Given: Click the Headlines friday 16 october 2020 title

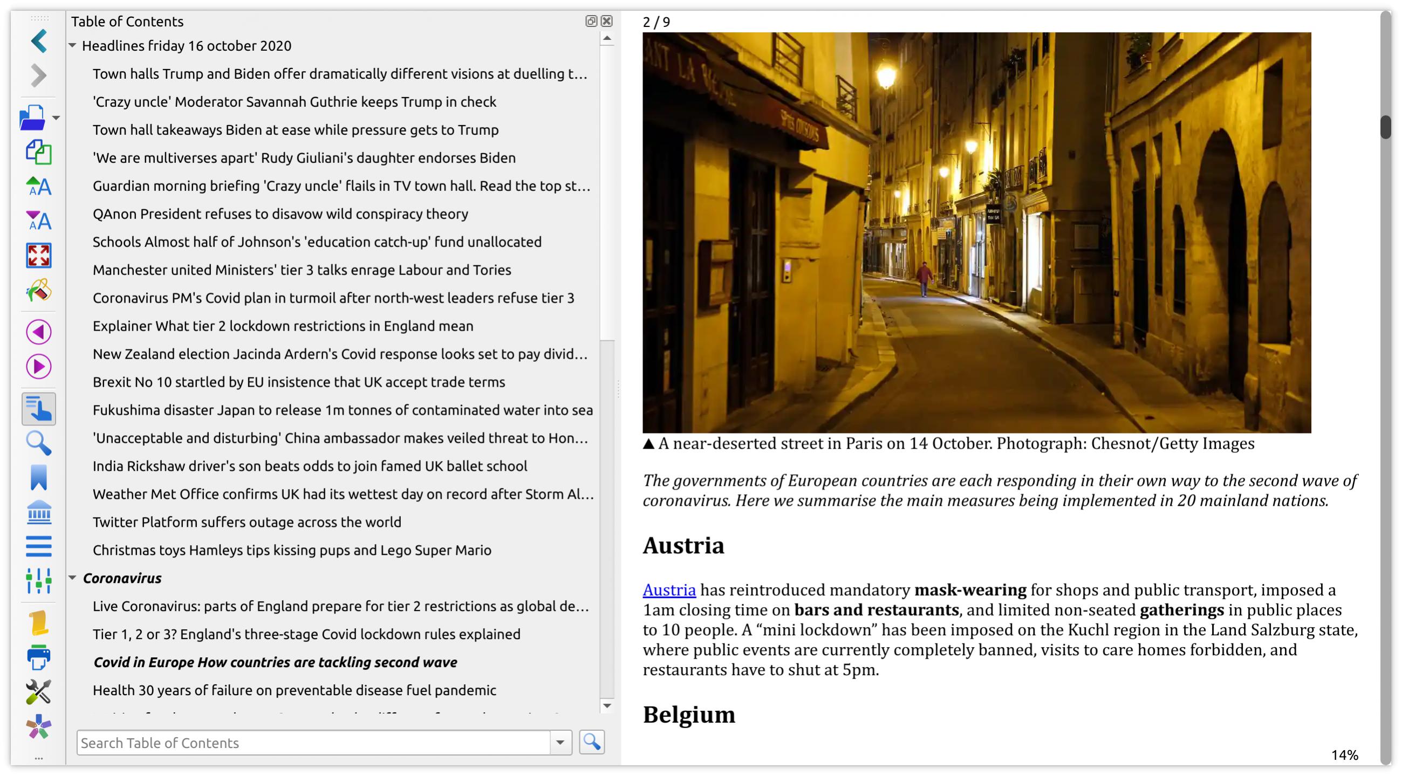Looking at the screenshot, I should click(187, 46).
